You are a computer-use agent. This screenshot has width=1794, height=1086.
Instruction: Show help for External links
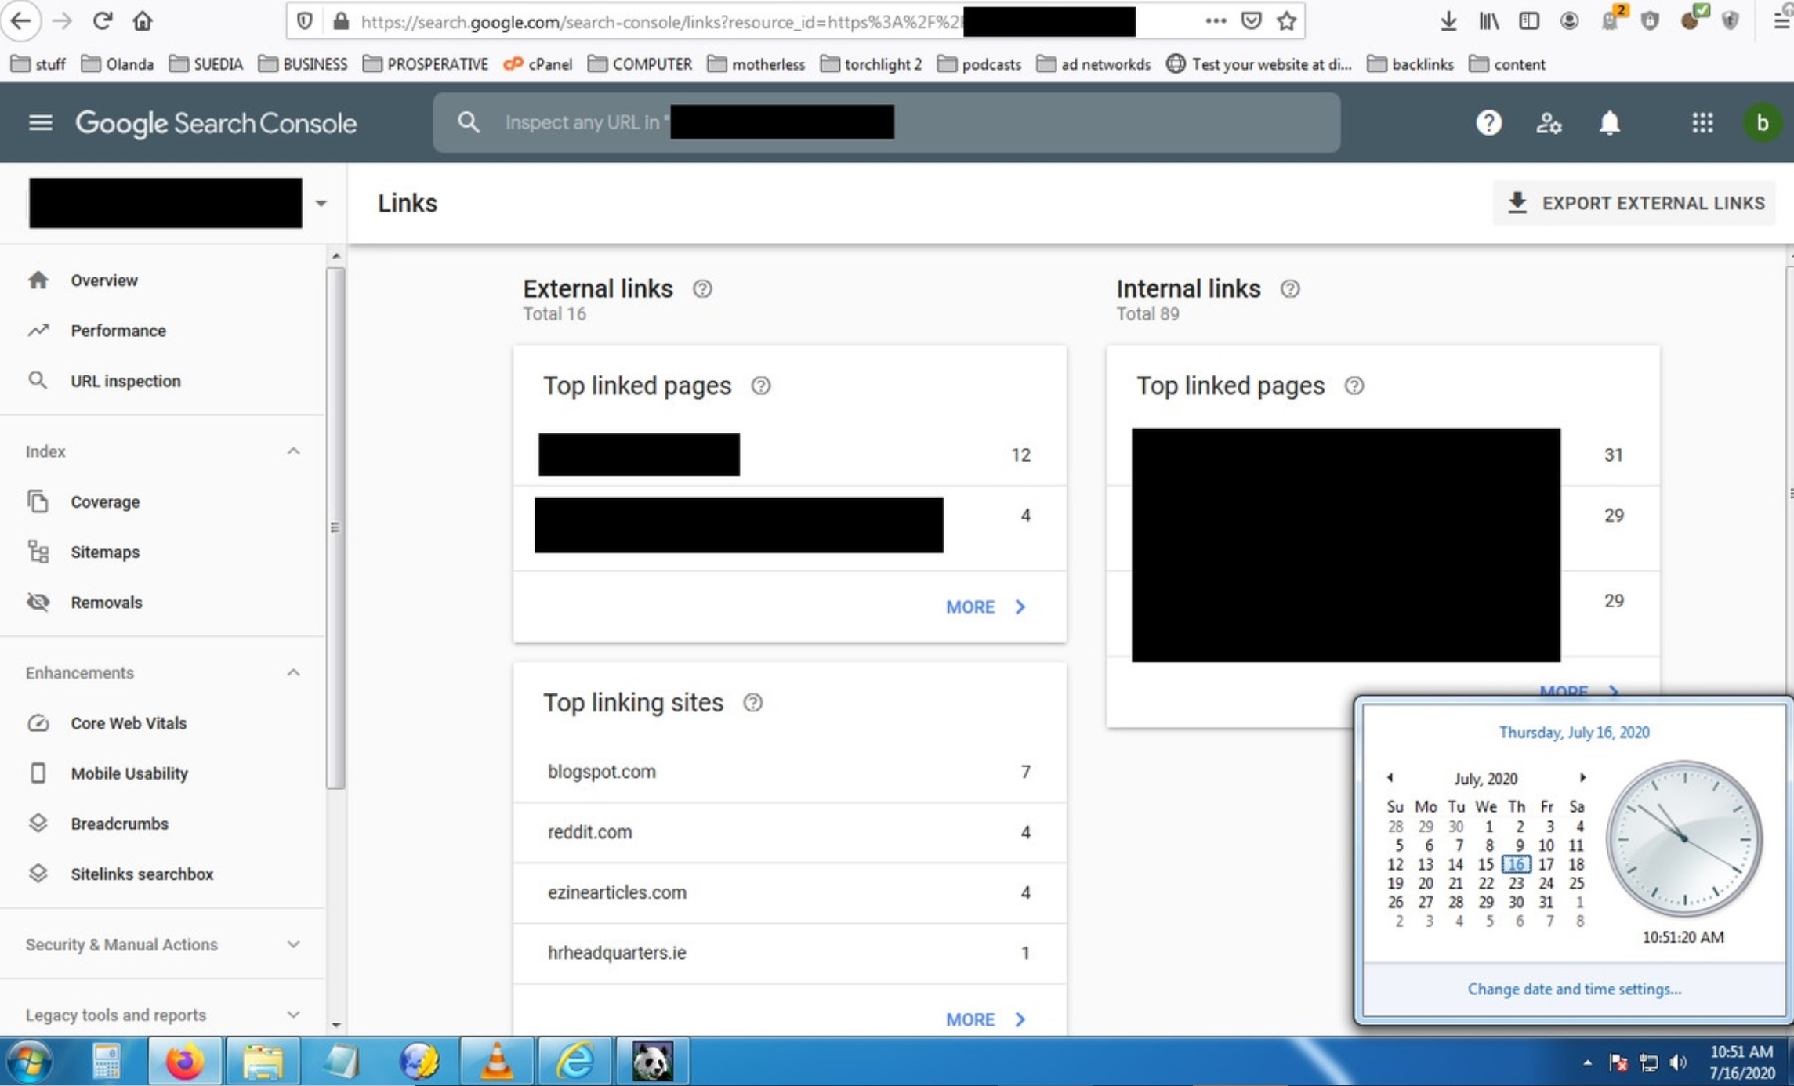[702, 289]
